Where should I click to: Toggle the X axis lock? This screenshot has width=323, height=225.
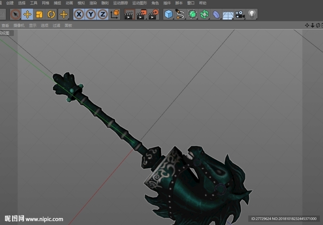79,14
